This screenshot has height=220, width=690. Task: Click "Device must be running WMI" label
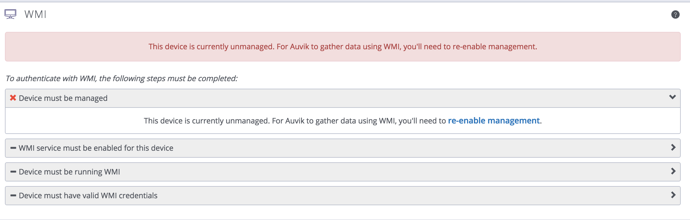point(69,172)
